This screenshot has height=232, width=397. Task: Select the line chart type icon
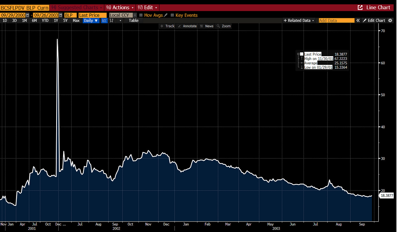pyautogui.click(x=104, y=20)
